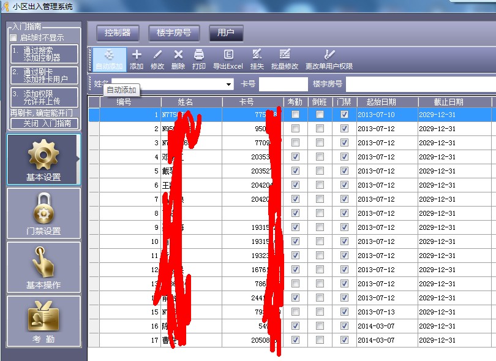Viewport: 496px width, 361px height.
Task: Sort by 姓名 column header
Action: click(x=192, y=102)
